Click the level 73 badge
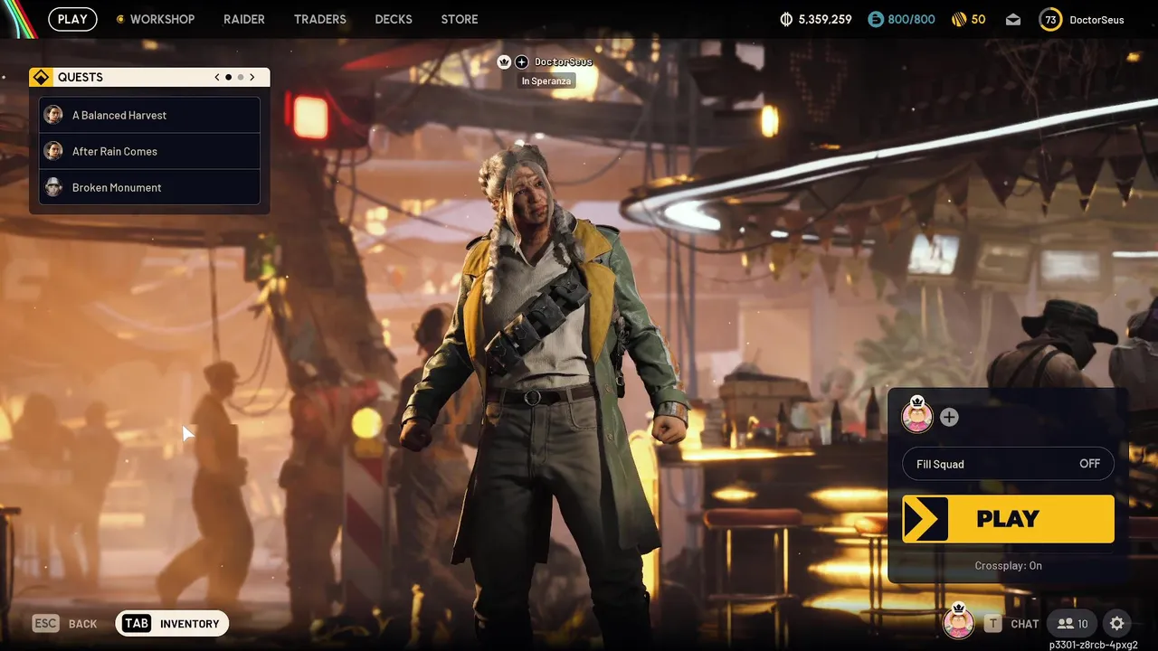Viewport: 1158px width, 651px height. [x=1050, y=19]
